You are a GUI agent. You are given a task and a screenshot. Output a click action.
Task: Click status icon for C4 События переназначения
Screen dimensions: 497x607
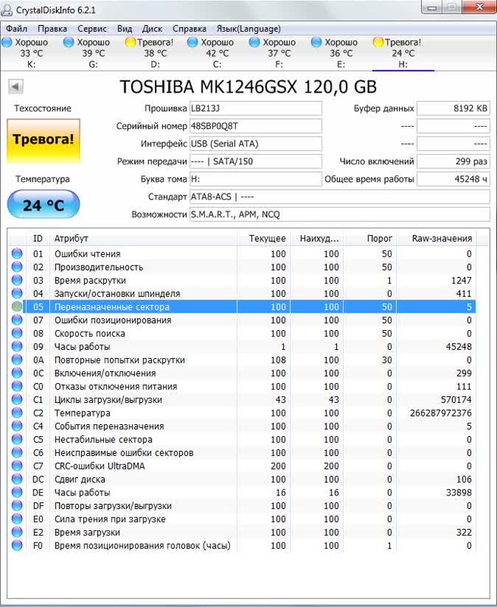click(x=17, y=426)
